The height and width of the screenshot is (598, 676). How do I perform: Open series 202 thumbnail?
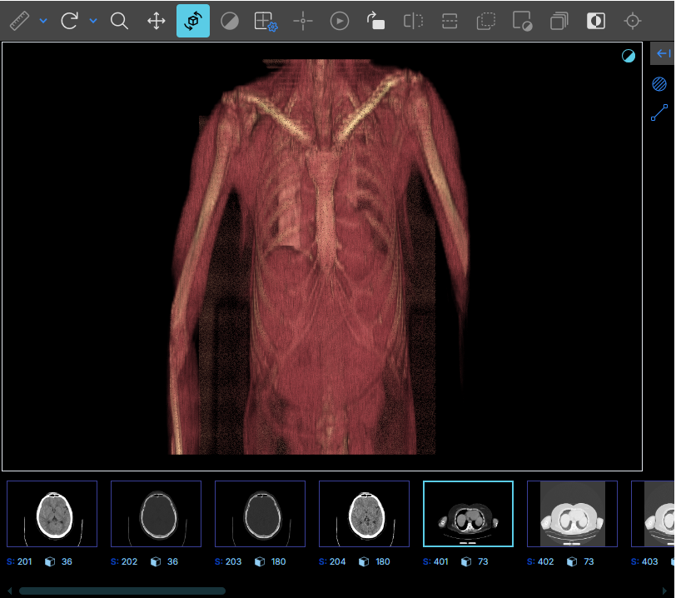click(x=156, y=514)
